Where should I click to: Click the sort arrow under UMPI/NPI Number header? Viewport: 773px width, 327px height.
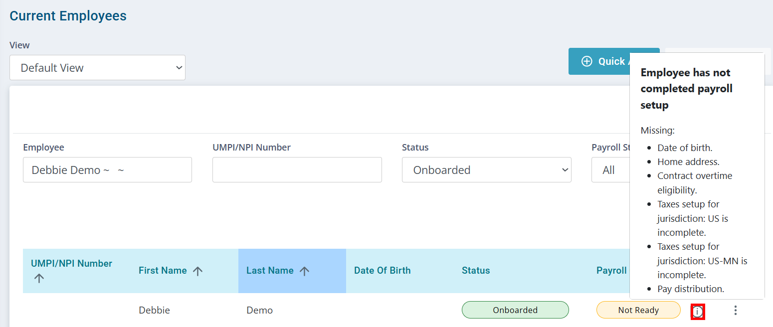click(x=39, y=278)
